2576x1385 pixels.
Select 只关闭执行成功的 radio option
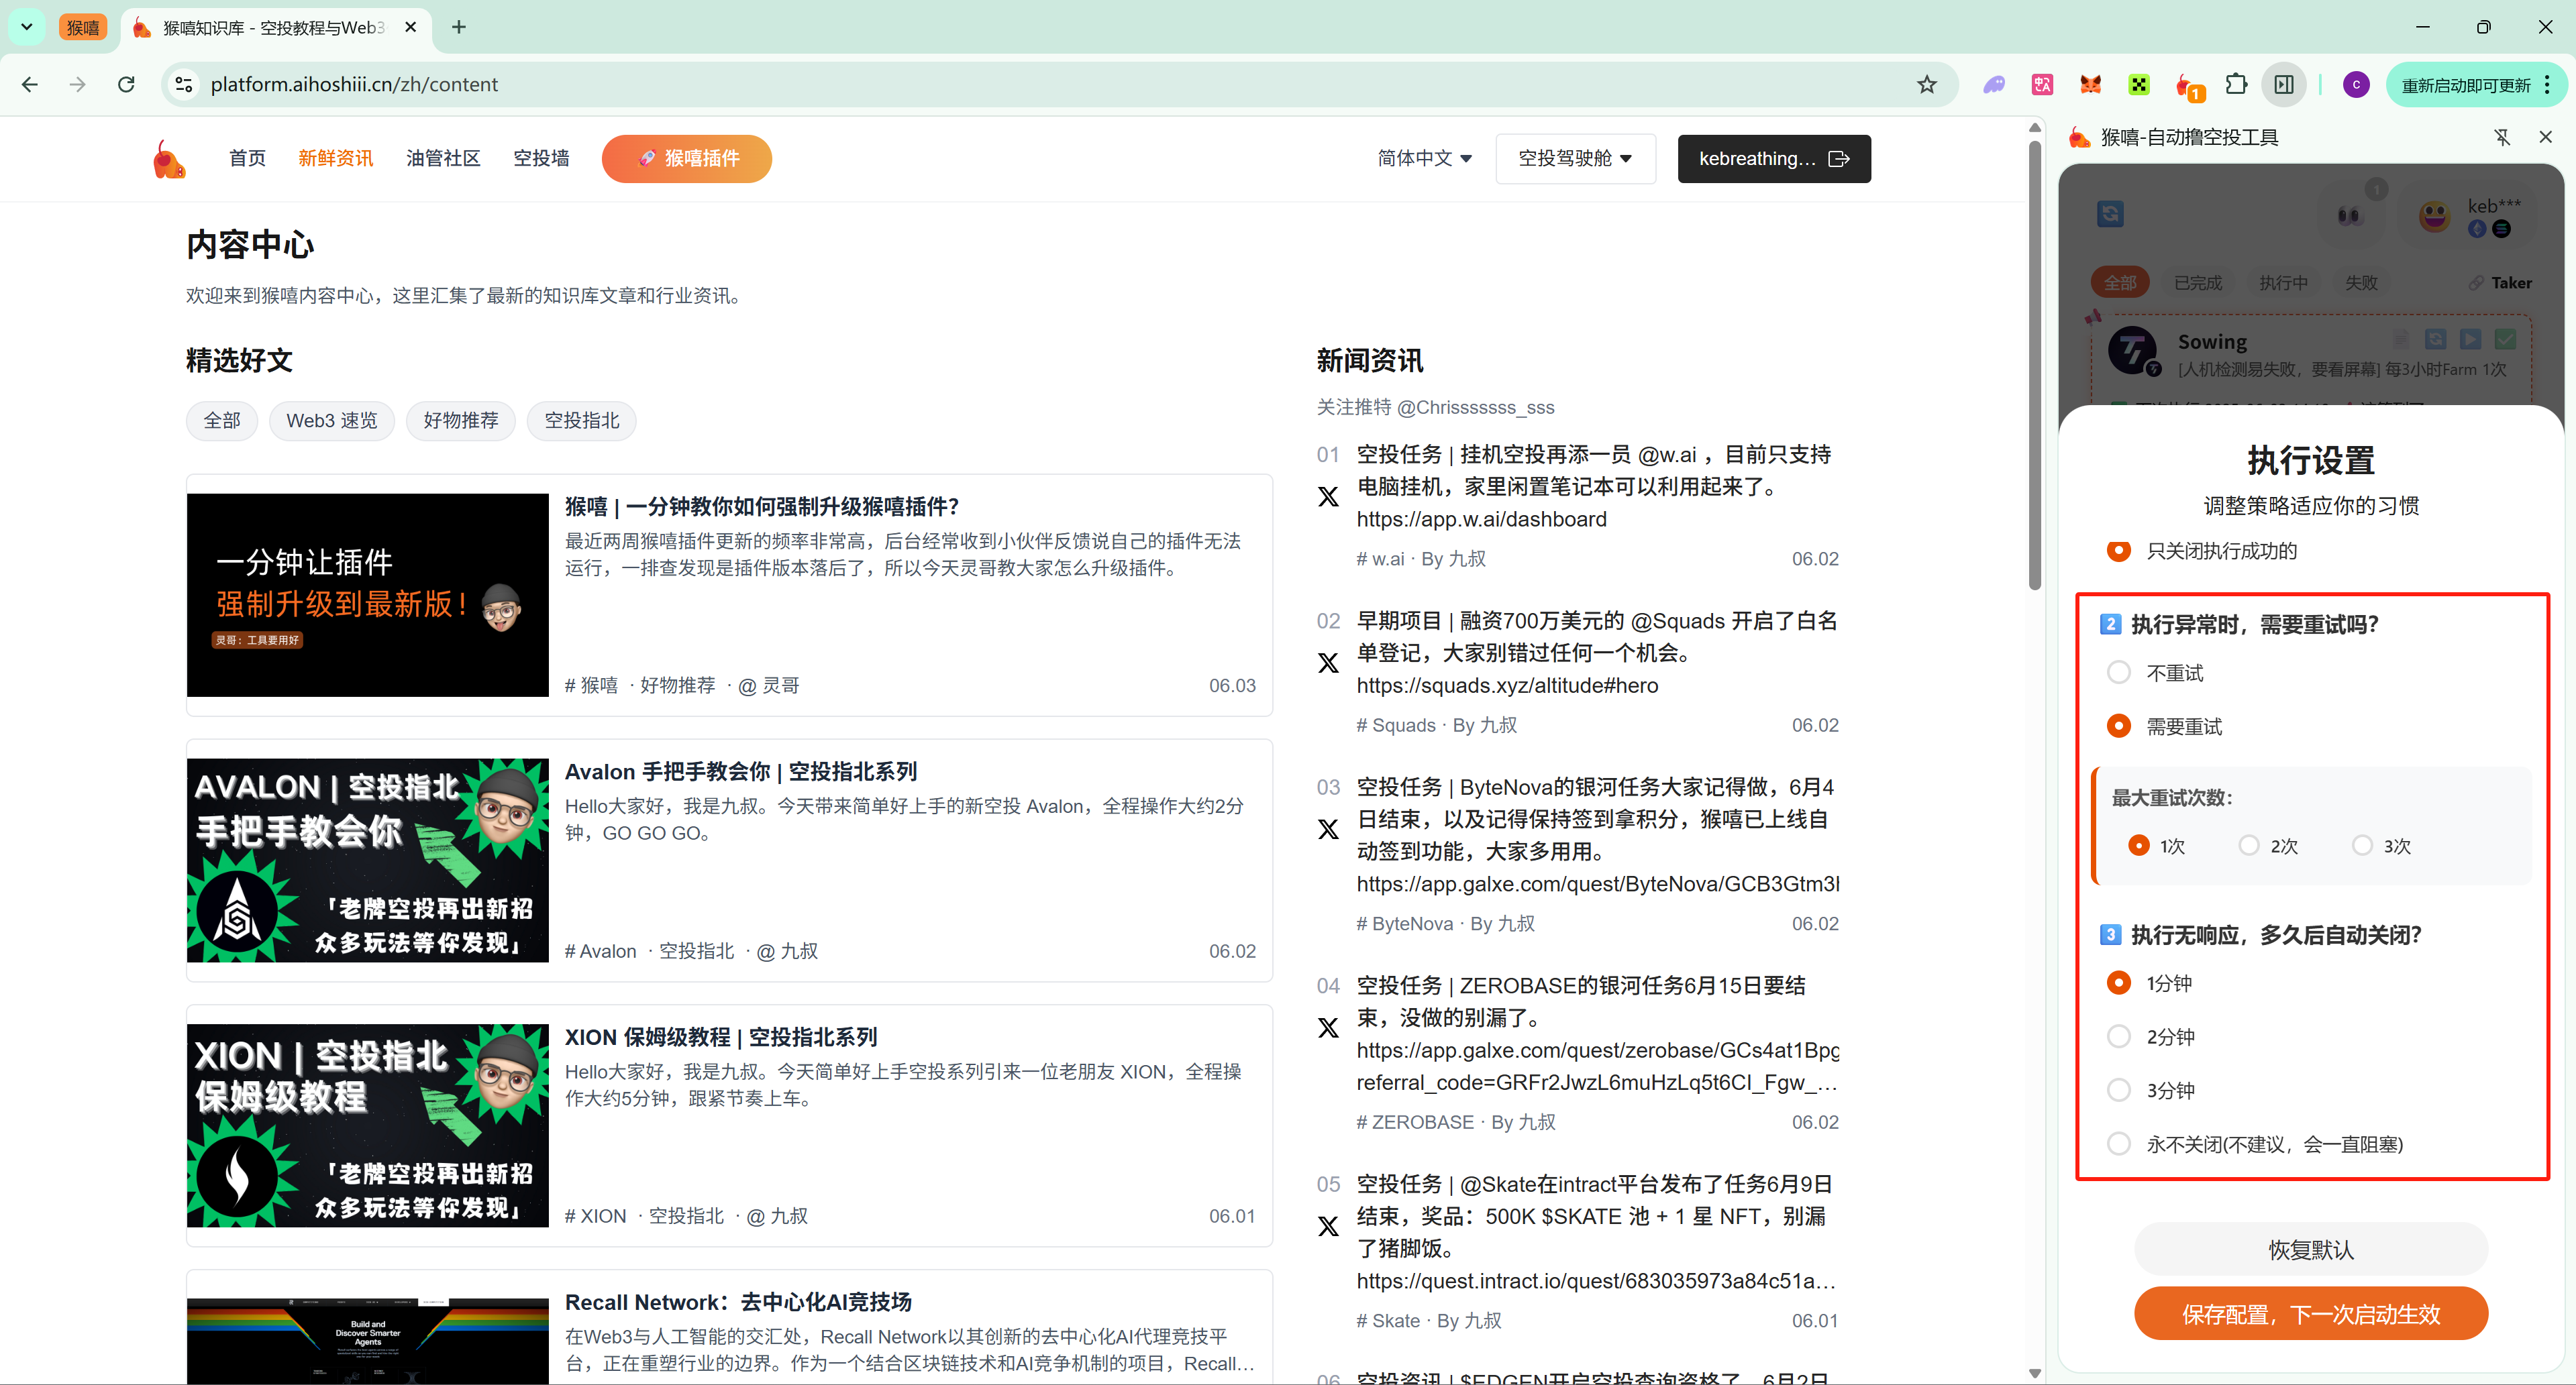click(2118, 551)
